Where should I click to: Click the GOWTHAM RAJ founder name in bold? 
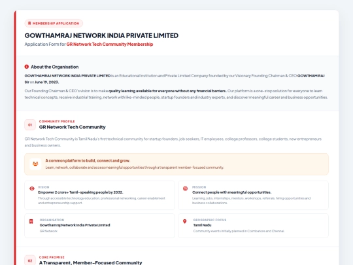[x=311, y=76]
